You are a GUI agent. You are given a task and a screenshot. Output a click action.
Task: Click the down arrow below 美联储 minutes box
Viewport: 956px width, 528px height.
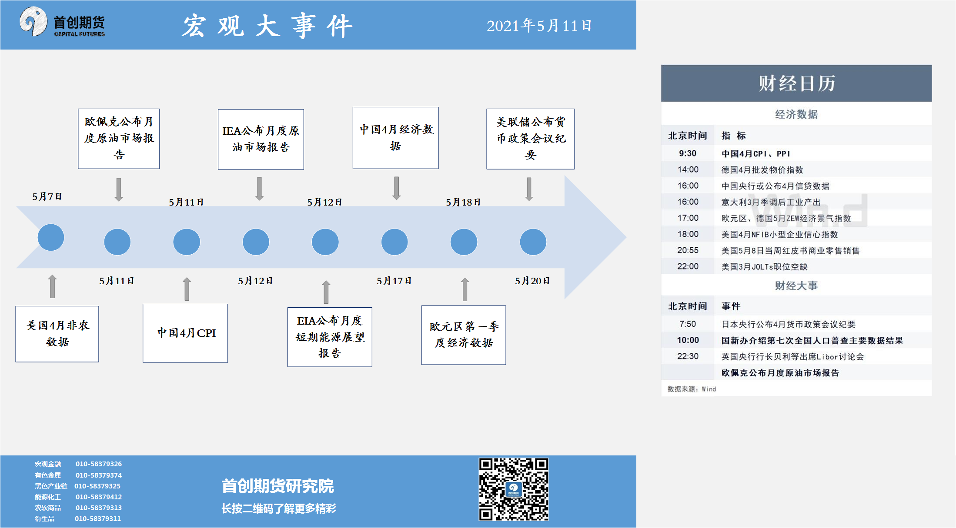(x=529, y=189)
